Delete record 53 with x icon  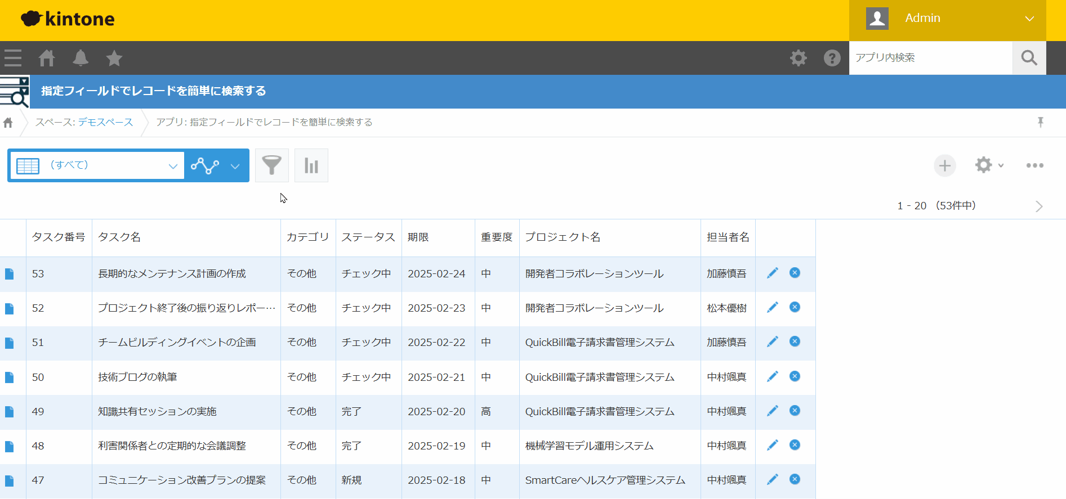(795, 273)
